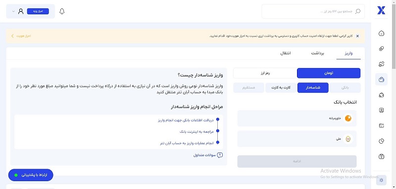Select the رمز ارز toggle
Screen dimensions: 396x189
265,73
